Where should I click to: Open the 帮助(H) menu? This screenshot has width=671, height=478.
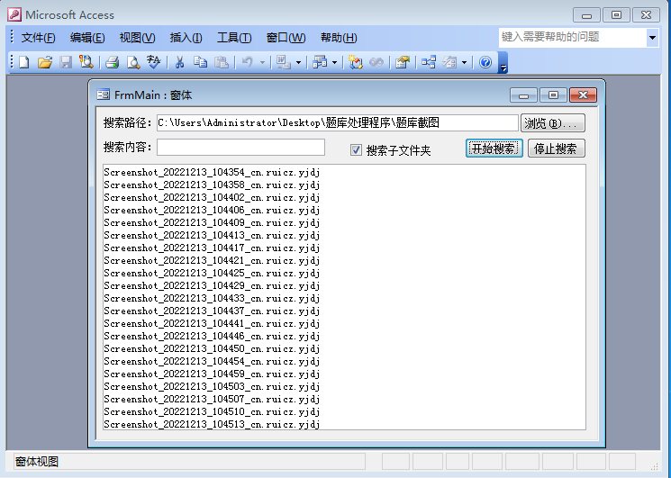[339, 38]
